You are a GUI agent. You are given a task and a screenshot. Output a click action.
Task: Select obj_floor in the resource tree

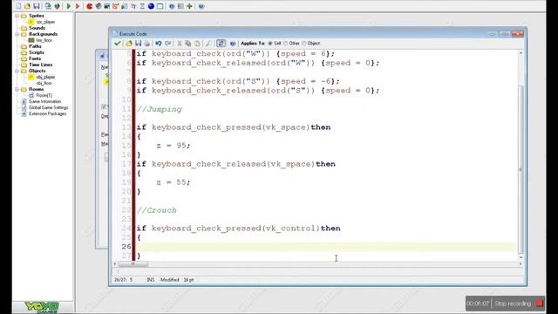[x=44, y=83]
